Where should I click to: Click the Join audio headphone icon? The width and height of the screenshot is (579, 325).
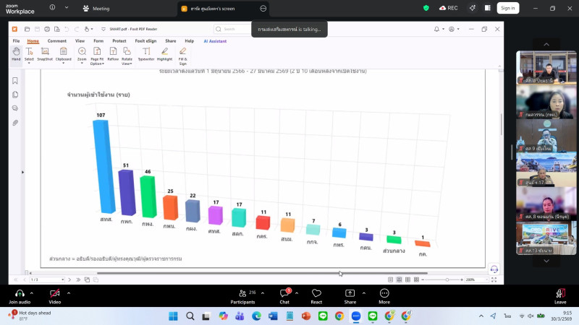(x=19, y=293)
